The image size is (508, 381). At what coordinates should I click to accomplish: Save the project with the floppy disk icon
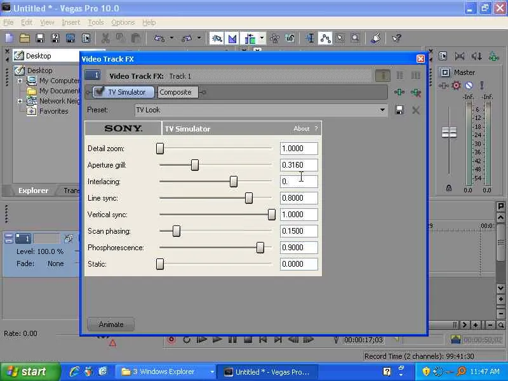(x=40, y=39)
